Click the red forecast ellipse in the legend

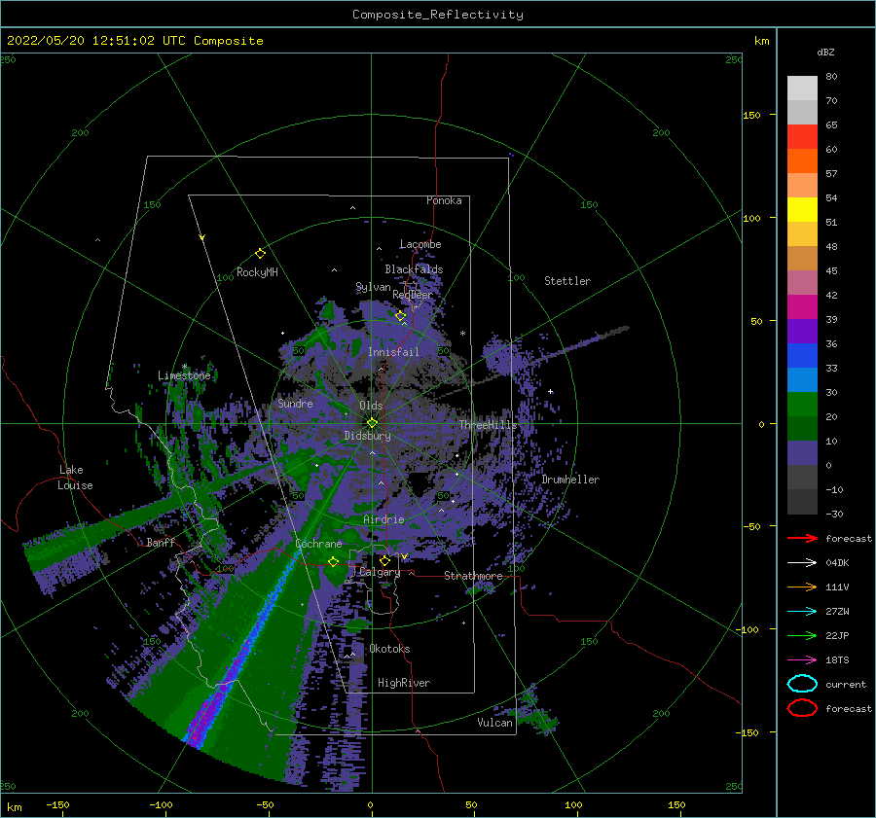802,708
